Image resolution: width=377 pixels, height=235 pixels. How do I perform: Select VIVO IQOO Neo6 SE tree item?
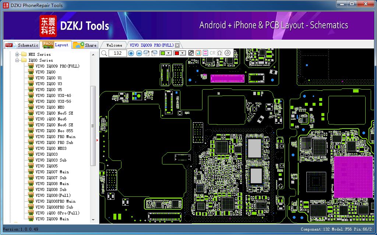pyautogui.click(x=54, y=125)
